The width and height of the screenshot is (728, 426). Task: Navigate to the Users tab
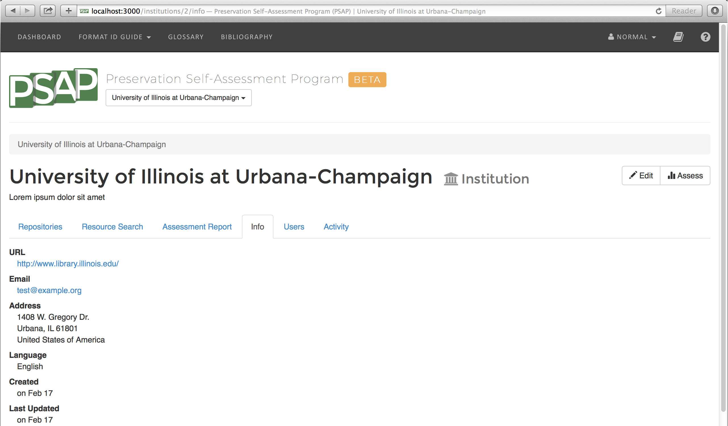[x=294, y=227]
